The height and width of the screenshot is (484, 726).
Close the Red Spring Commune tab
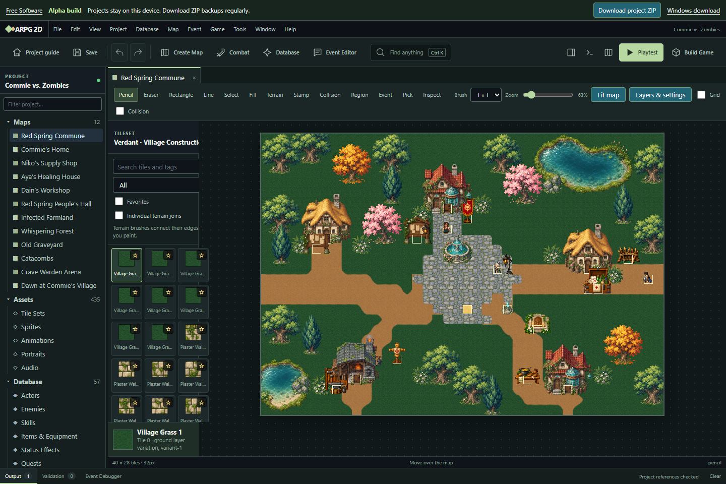click(194, 78)
